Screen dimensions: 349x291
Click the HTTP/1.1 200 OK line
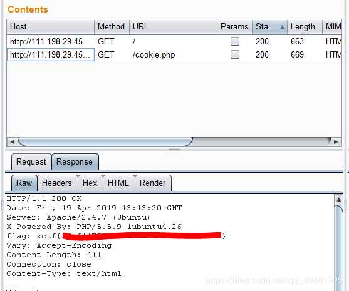[x=44, y=198]
